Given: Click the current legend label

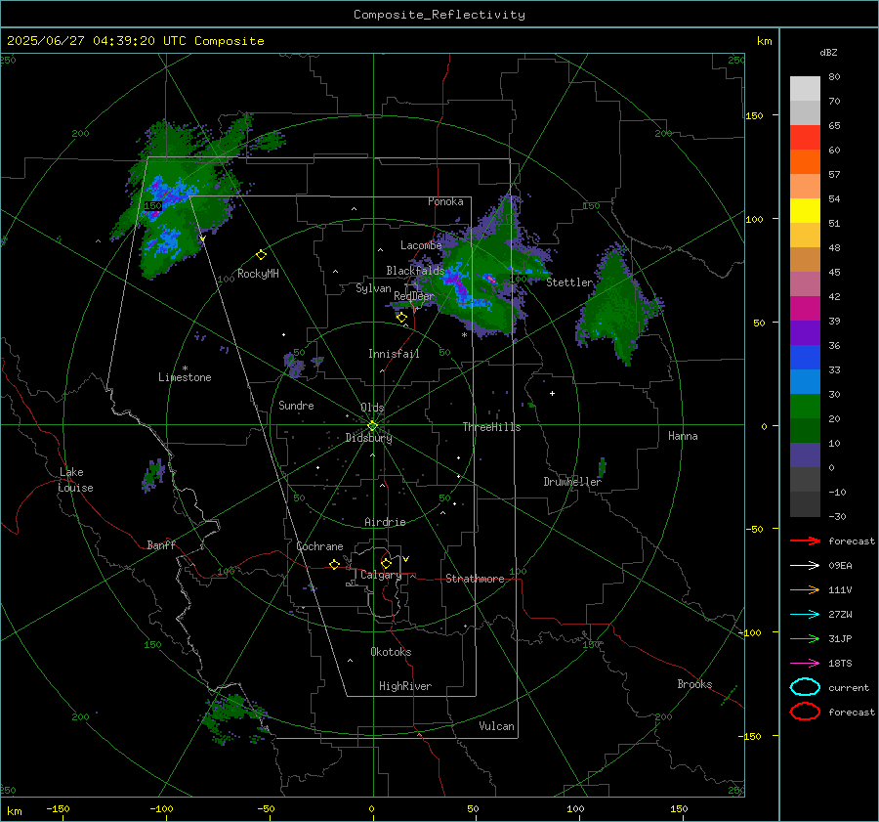Looking at the screenshot, I should [x=848, y=688].
